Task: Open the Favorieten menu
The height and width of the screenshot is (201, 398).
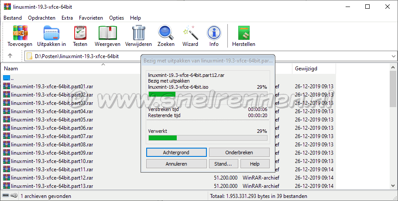Action: tap(91, 18)
